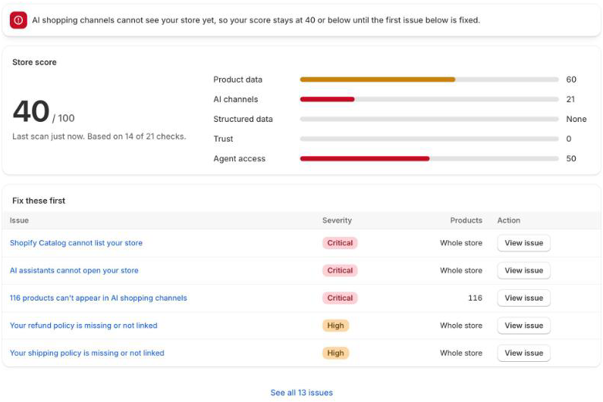603x402 pixels.
Task: Click the Critical badge on Shopify Catalog row
Action: (340, 243)
